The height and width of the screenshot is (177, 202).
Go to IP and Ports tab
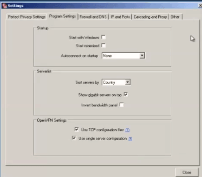[120, 17]
